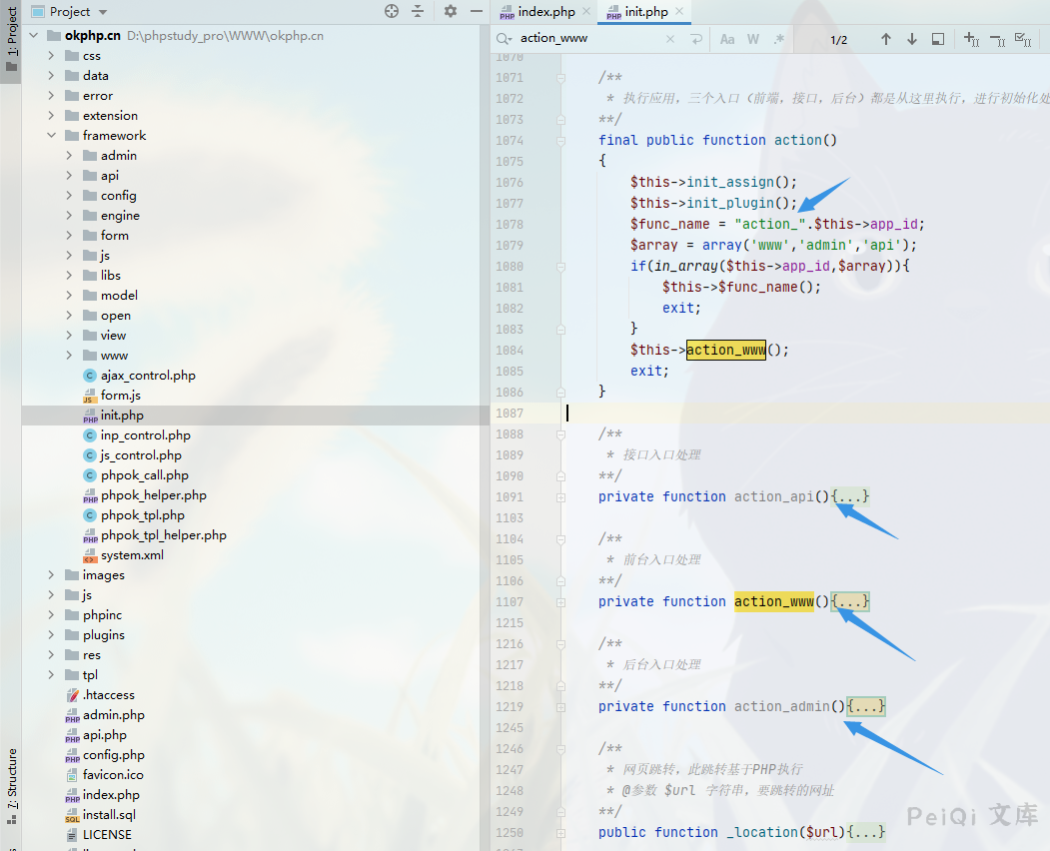Toggle Words (W) search option

tap(753, 39)
